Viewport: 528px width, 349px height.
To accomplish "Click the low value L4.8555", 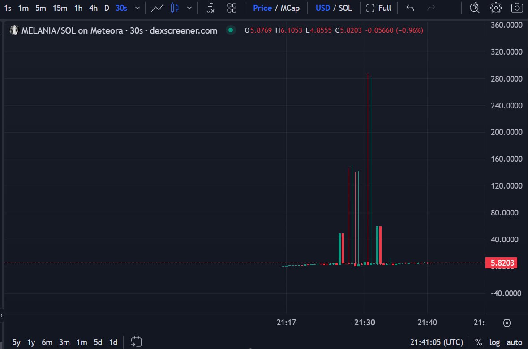I will [318, 30].
